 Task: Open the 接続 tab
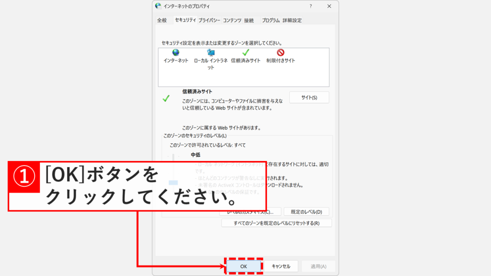pyautogui.click(x=249, y=21)
